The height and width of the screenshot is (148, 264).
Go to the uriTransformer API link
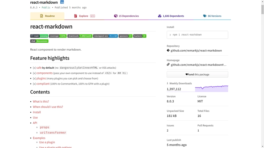53,133
